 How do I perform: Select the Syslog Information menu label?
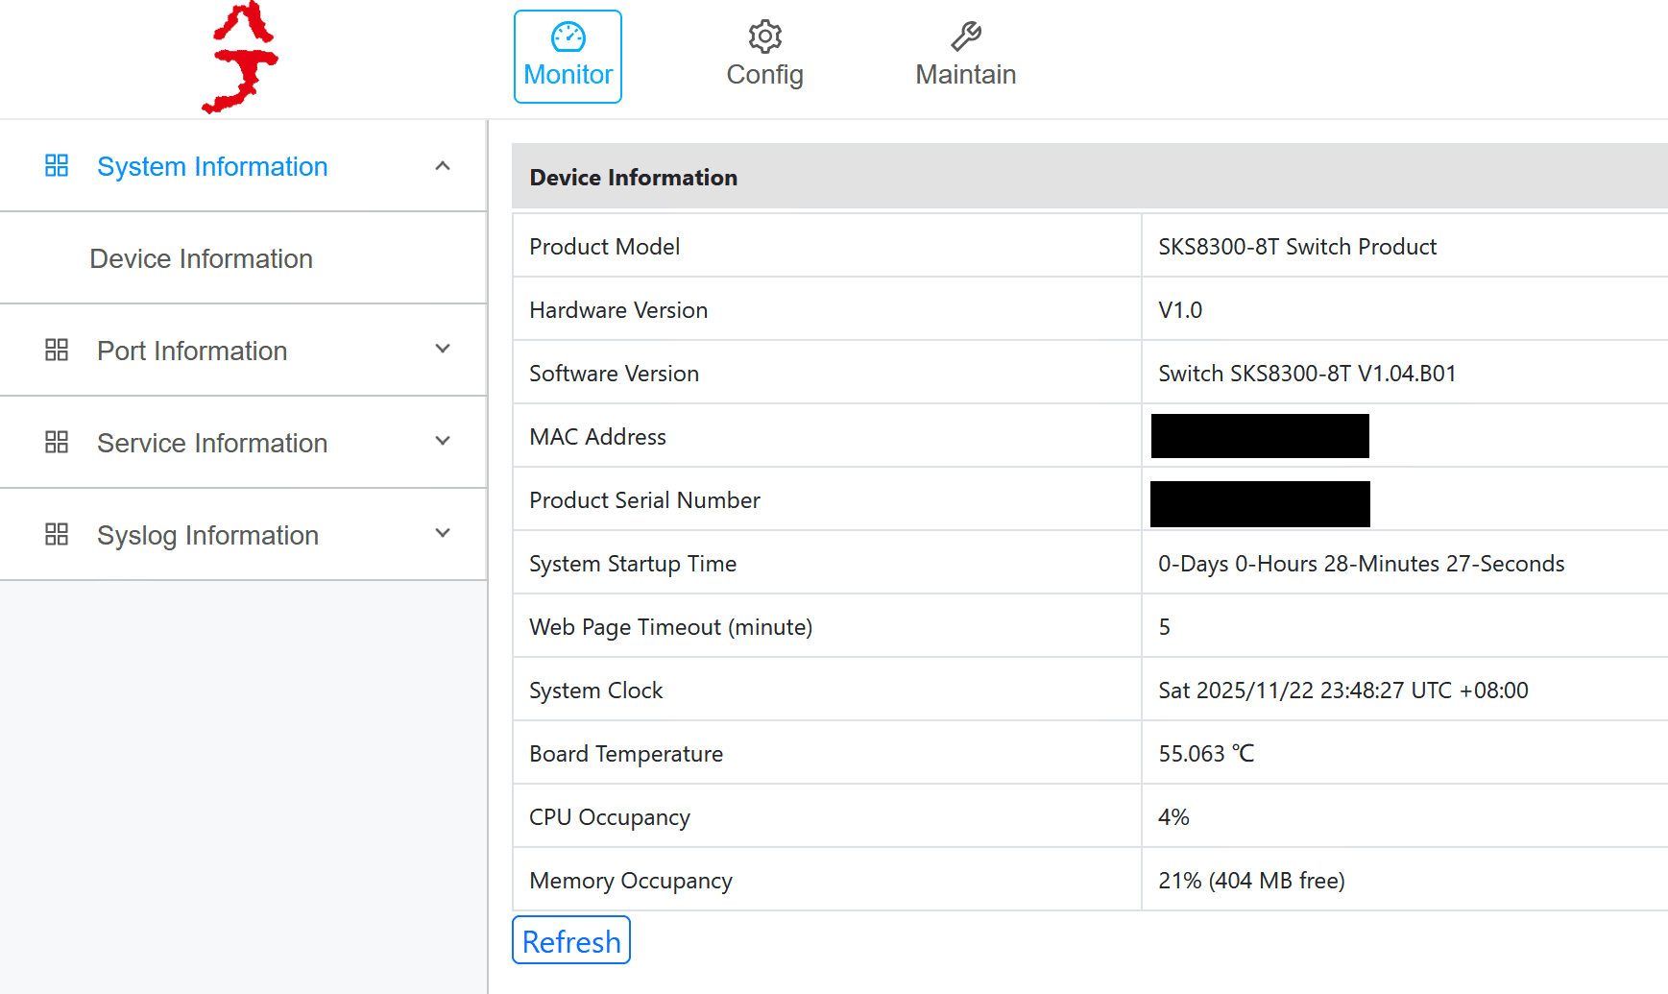pyautogui.click(x=207, y=536)
